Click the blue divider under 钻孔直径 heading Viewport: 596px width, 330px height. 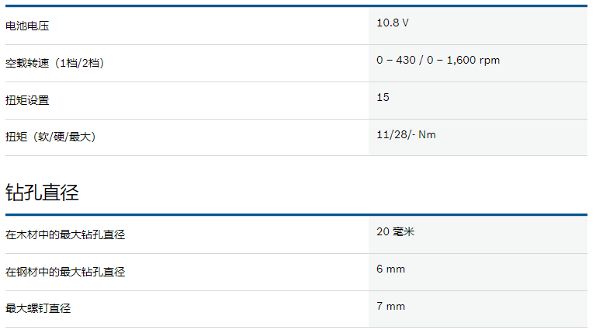(296, 215)
